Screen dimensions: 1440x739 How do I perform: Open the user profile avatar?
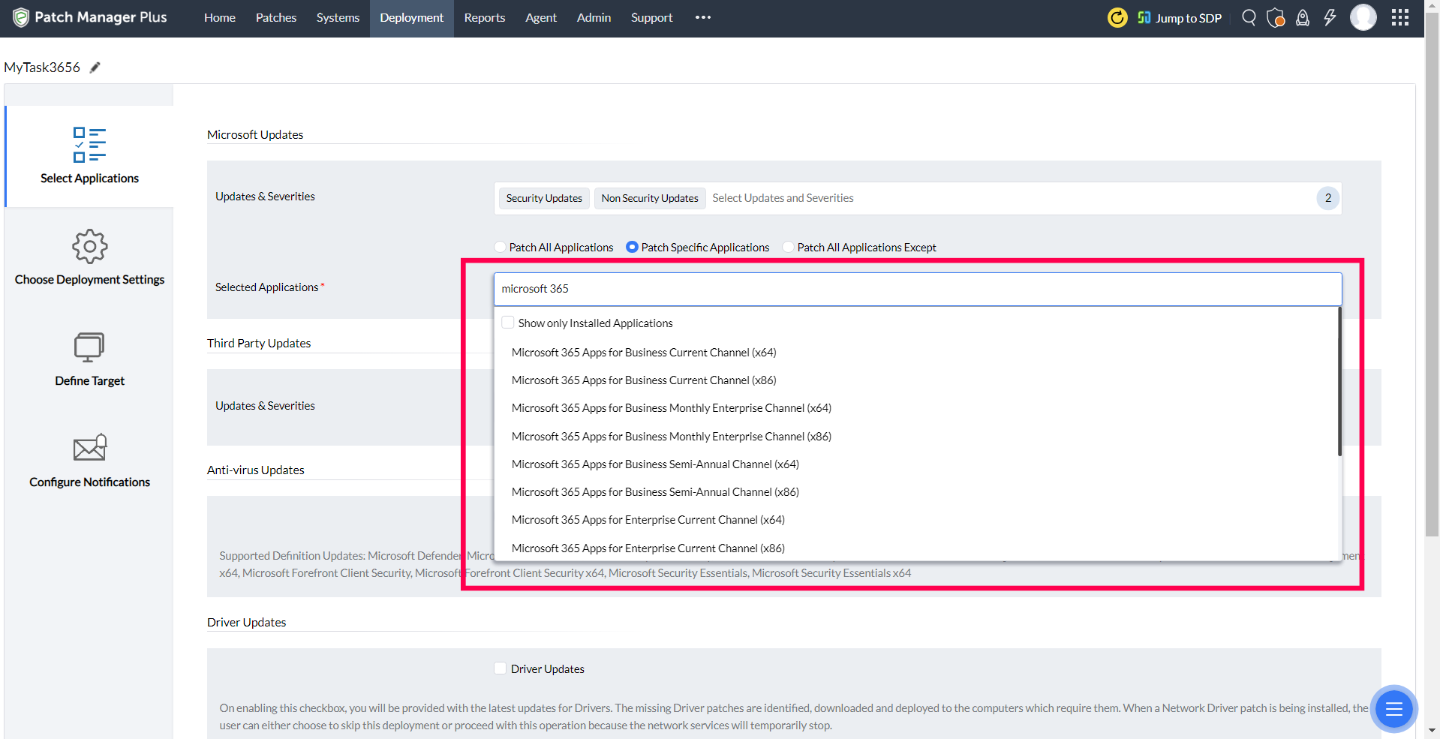point(1363,17)
